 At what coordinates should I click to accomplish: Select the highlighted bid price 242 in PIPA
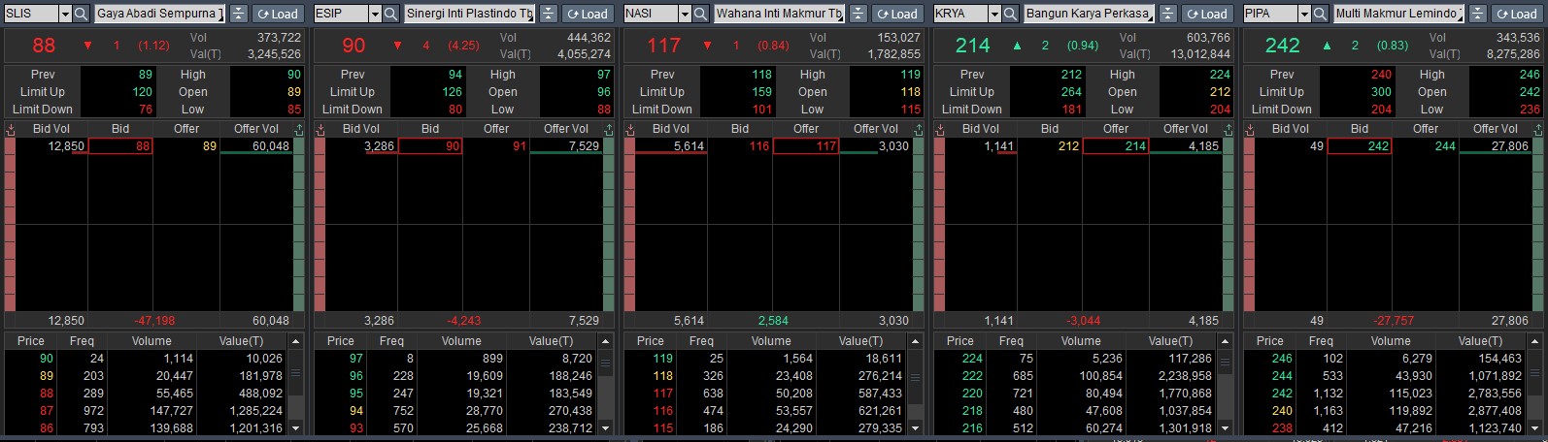1360,146
